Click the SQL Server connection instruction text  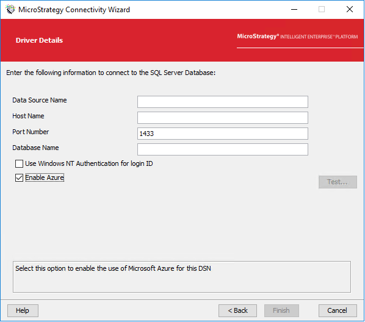click(x=111, y=73)
